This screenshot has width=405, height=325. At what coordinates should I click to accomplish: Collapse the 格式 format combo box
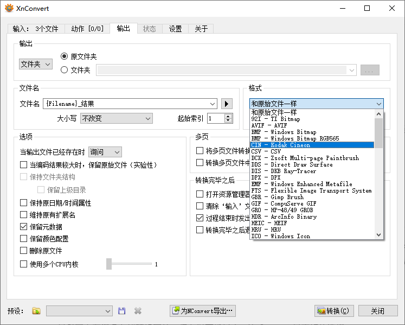point(317,104)
